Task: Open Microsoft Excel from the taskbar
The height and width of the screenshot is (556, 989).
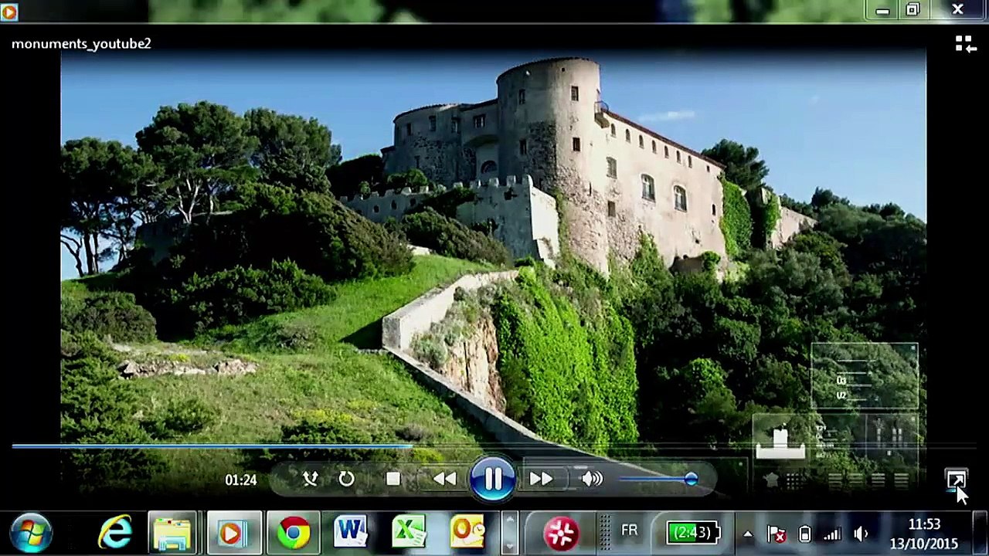Action: [409, 533]
